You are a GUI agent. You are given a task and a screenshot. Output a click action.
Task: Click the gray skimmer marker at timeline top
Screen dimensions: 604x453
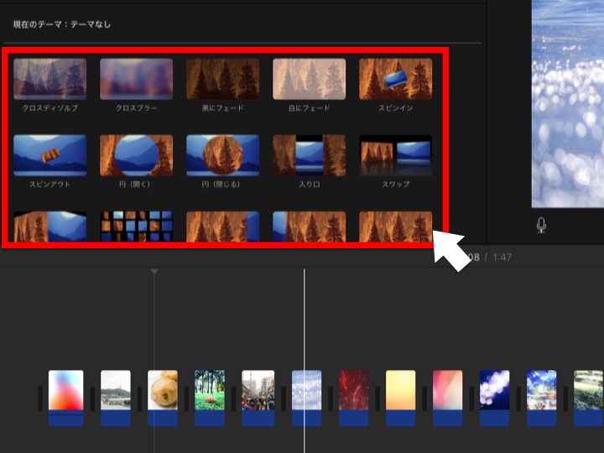tap(154, 272)
